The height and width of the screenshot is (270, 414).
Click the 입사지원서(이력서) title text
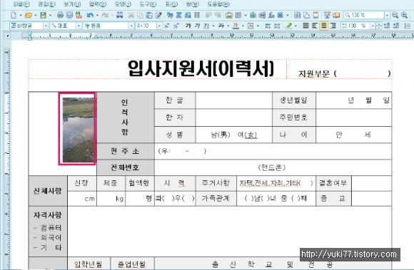(x=201, y=69)
